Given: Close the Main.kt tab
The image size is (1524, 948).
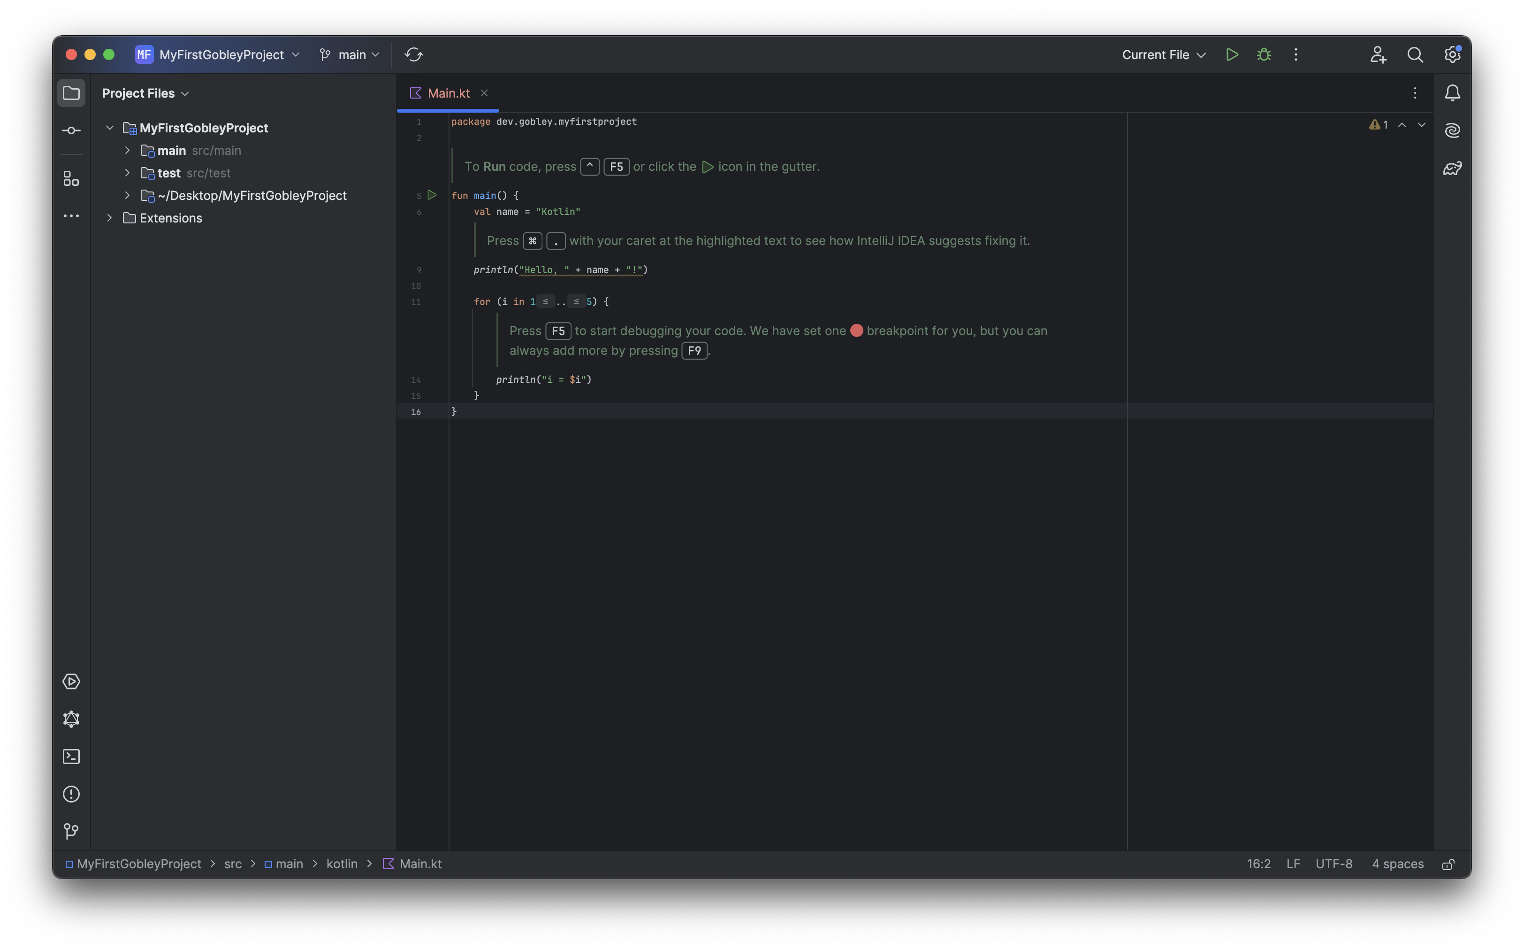Looking at the screenshot, I should tap(484, 93).
